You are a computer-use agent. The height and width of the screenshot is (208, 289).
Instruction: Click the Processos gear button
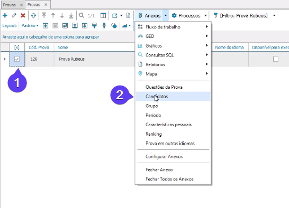[x=186, y=16]
